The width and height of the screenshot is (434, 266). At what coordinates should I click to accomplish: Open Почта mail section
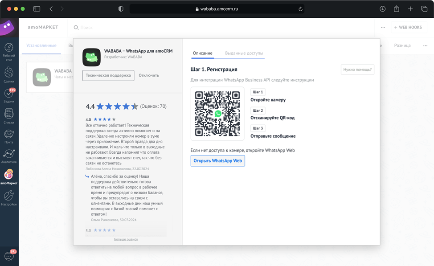pyautogui.click(x=9, y=136)
